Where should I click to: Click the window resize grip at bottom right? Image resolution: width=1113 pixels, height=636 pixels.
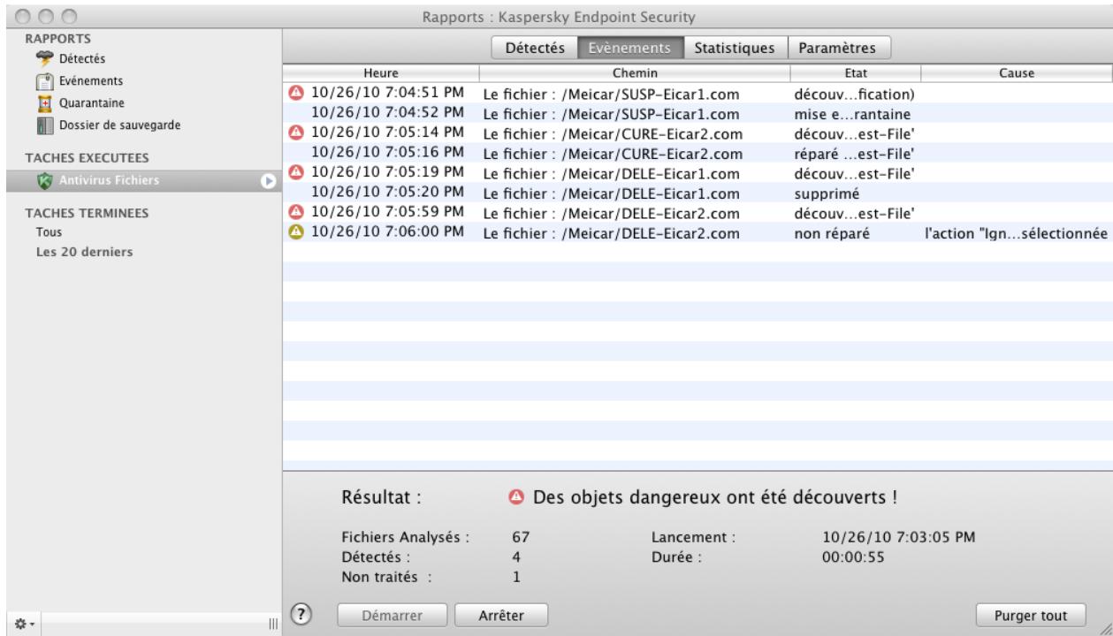(x=1105, y=628)
